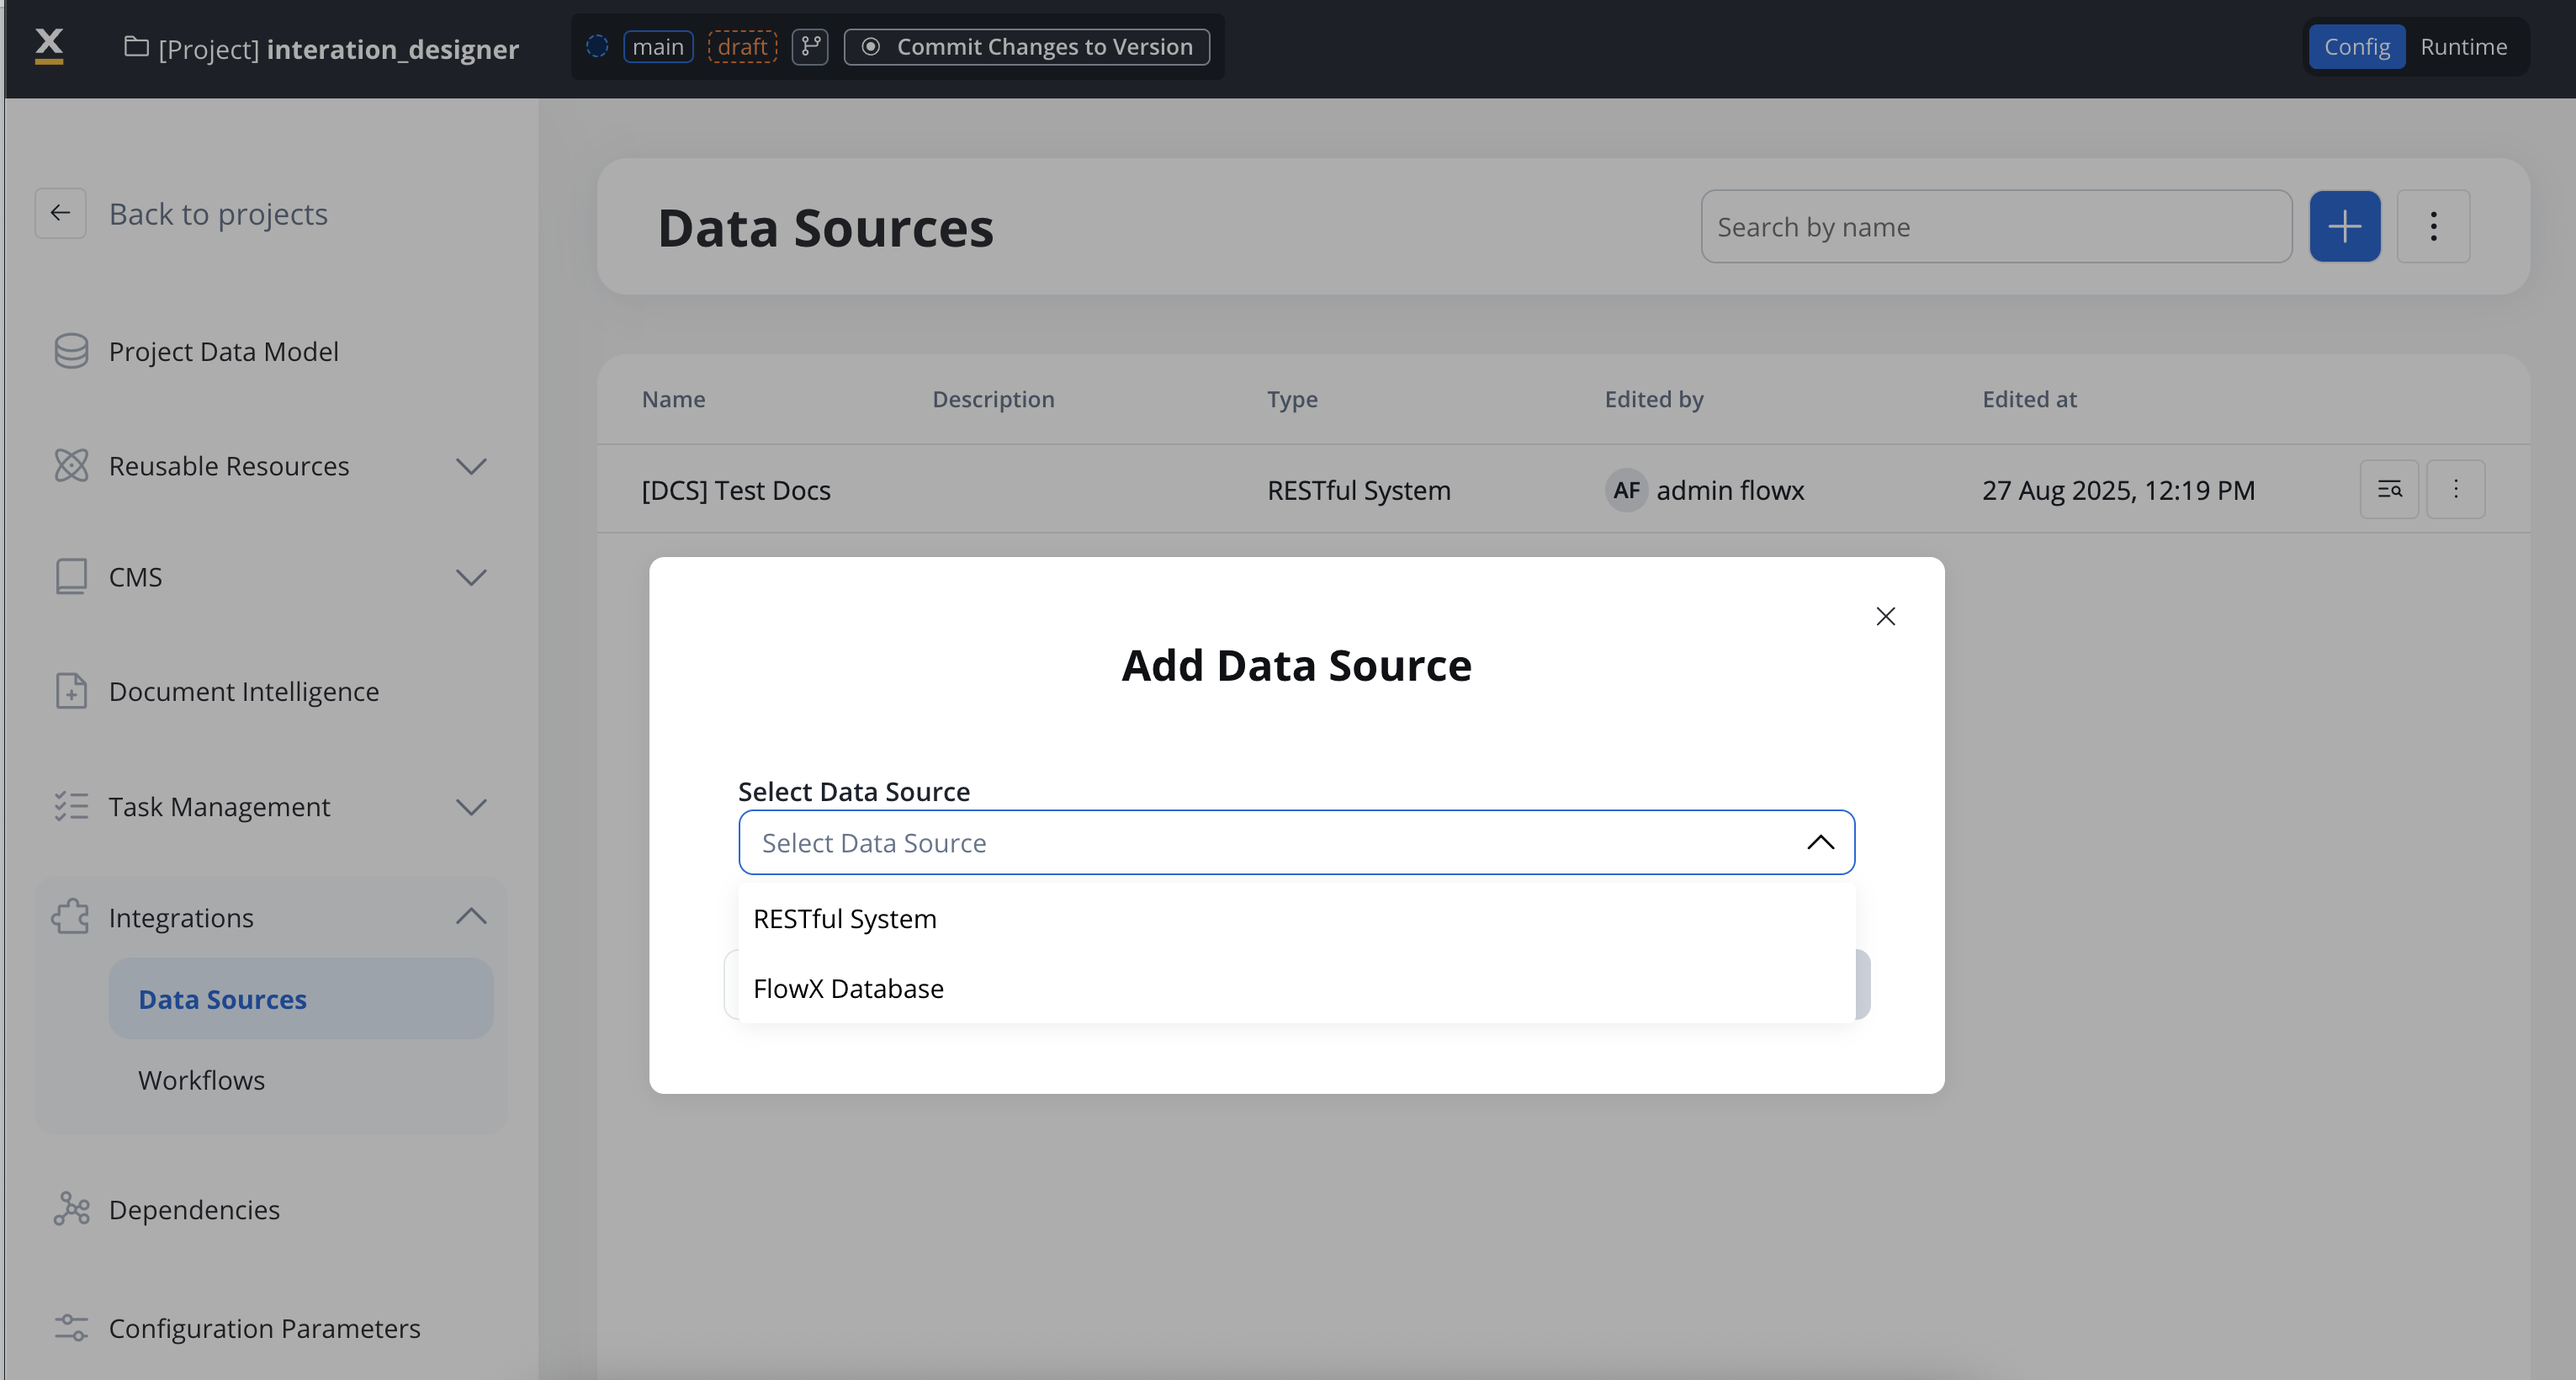2576x1380 pixels.
Task: Click the FlowX logo icon
Action: [x=49, y=46]
